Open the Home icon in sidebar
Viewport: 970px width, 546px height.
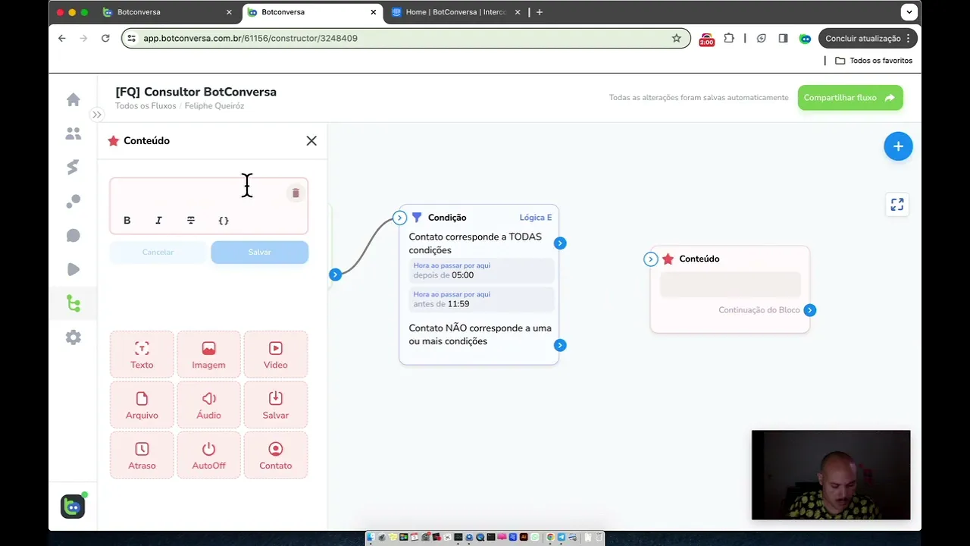(74, 99)
